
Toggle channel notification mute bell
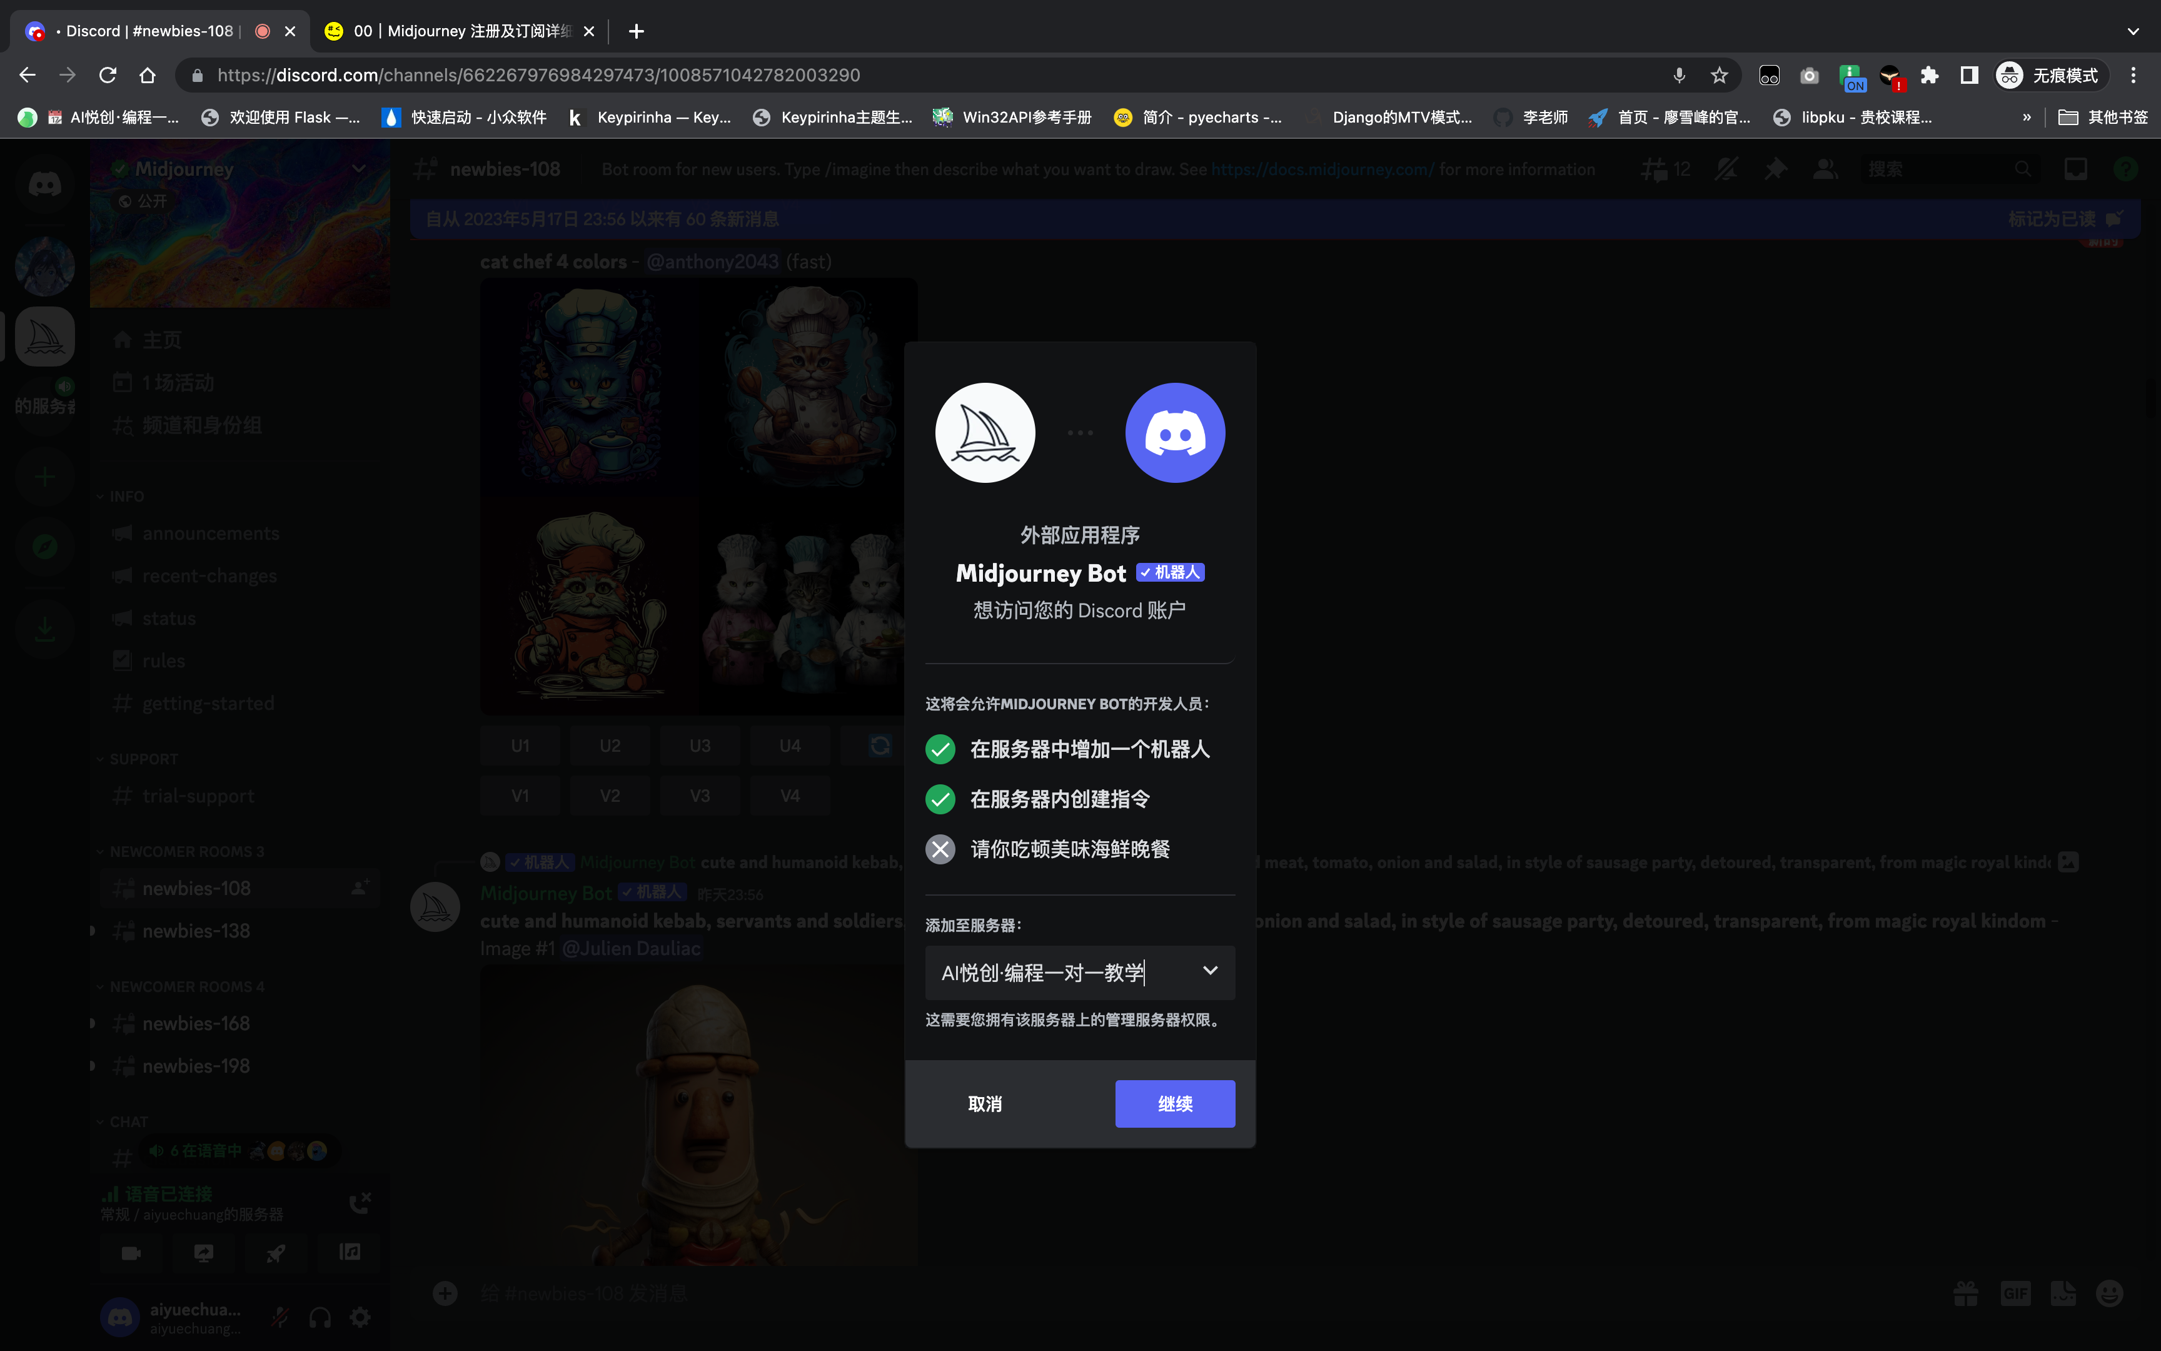click(x=1726, y=169)
